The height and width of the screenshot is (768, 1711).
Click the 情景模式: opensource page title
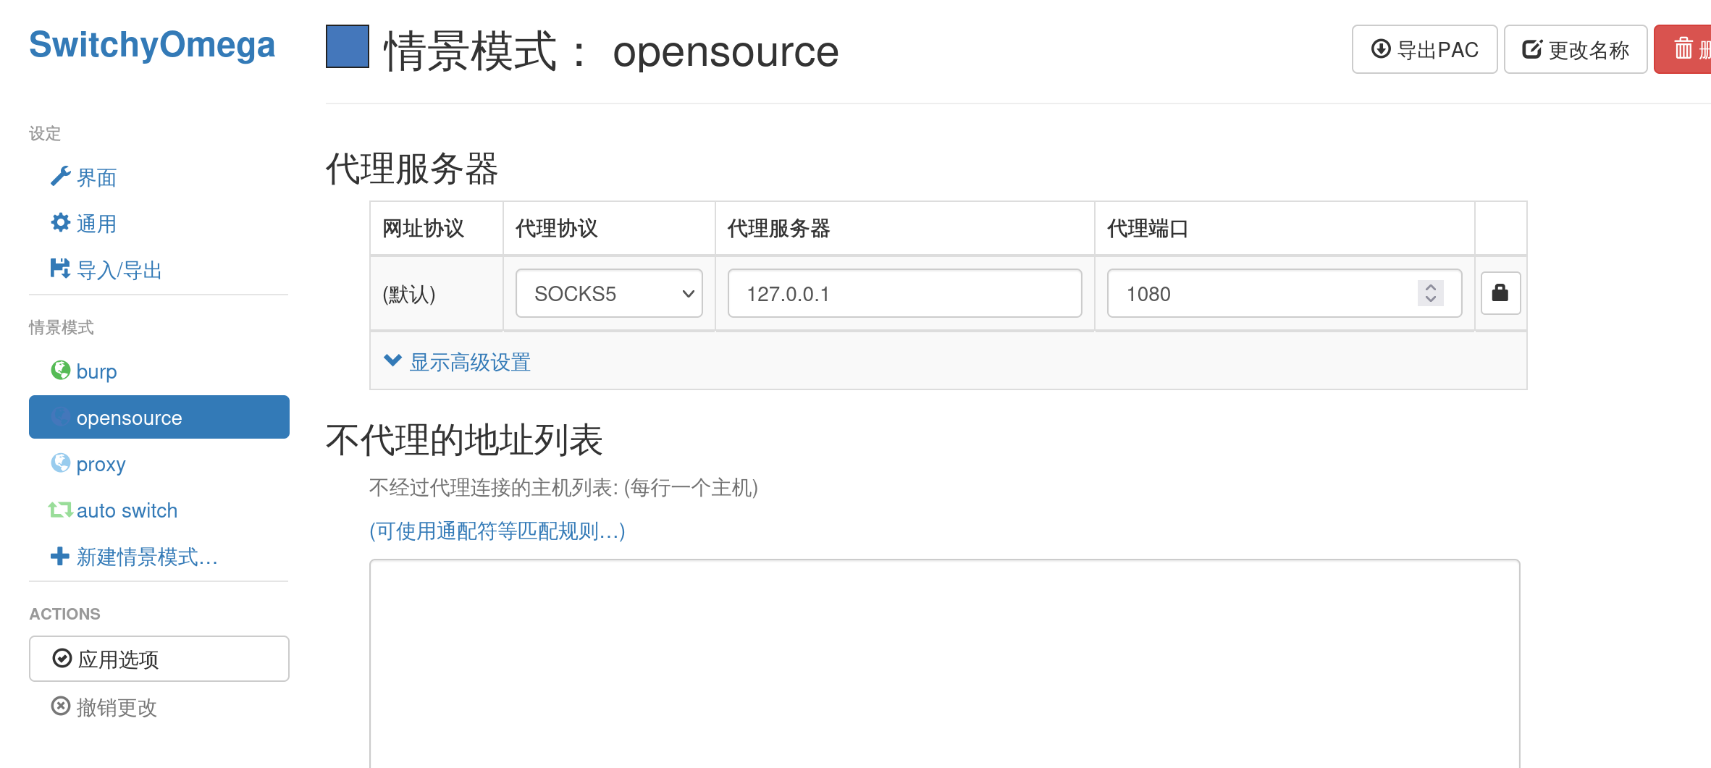(611, 51)
